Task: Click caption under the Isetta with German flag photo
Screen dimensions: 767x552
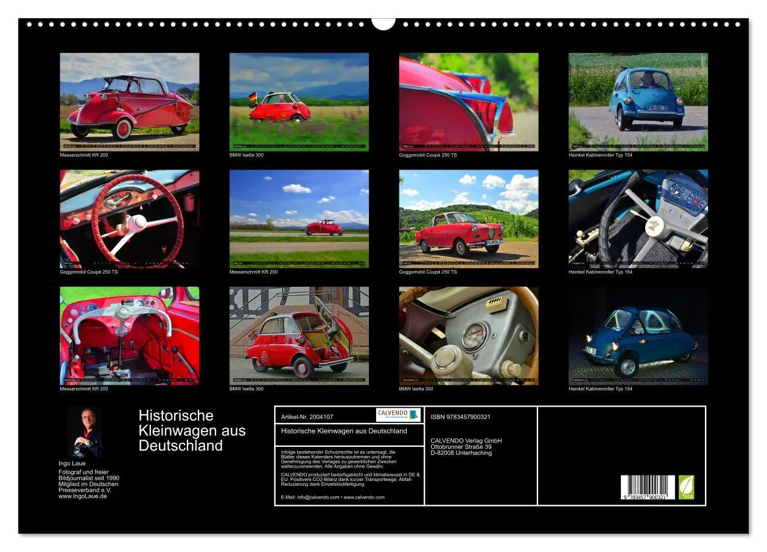Action: click(247, 155)
